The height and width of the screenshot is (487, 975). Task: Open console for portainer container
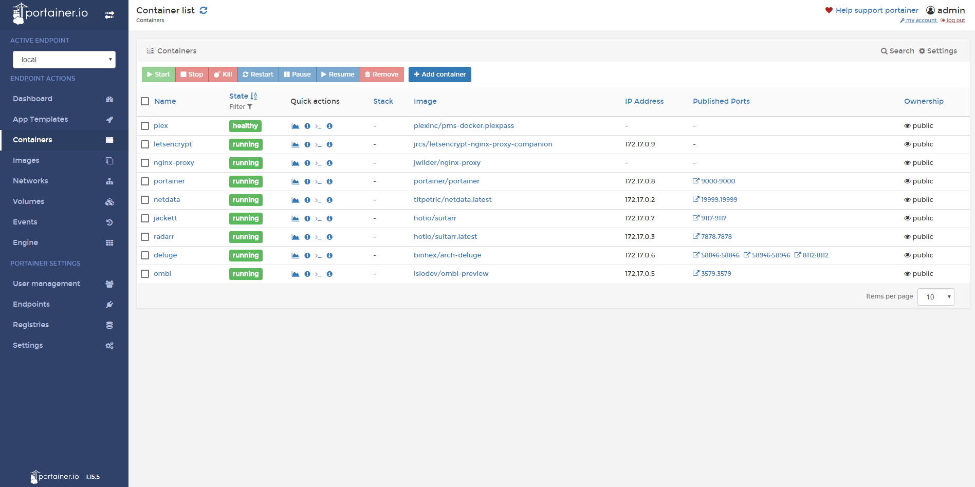[318, 181]
